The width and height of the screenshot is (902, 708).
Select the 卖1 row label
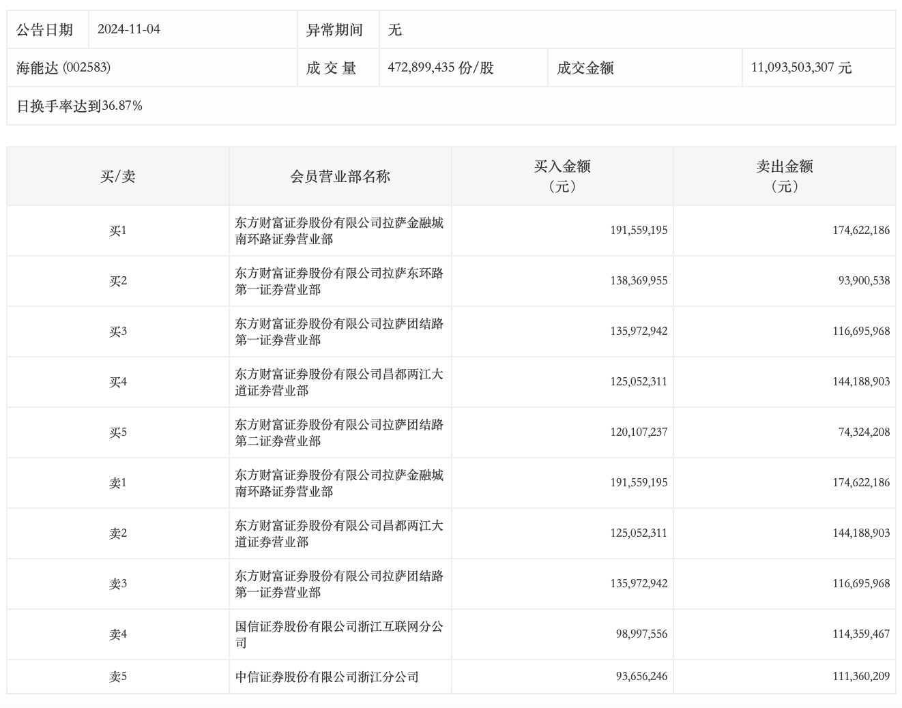(x=118, y=483)
